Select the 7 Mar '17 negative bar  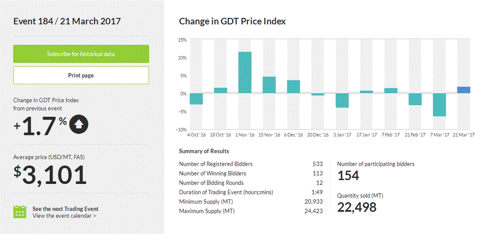(439, 105)
